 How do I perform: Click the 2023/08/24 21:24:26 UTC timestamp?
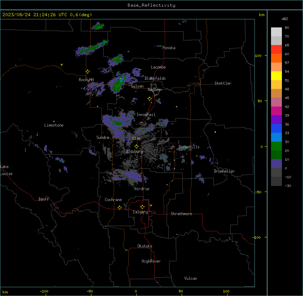tap(35, 15)
